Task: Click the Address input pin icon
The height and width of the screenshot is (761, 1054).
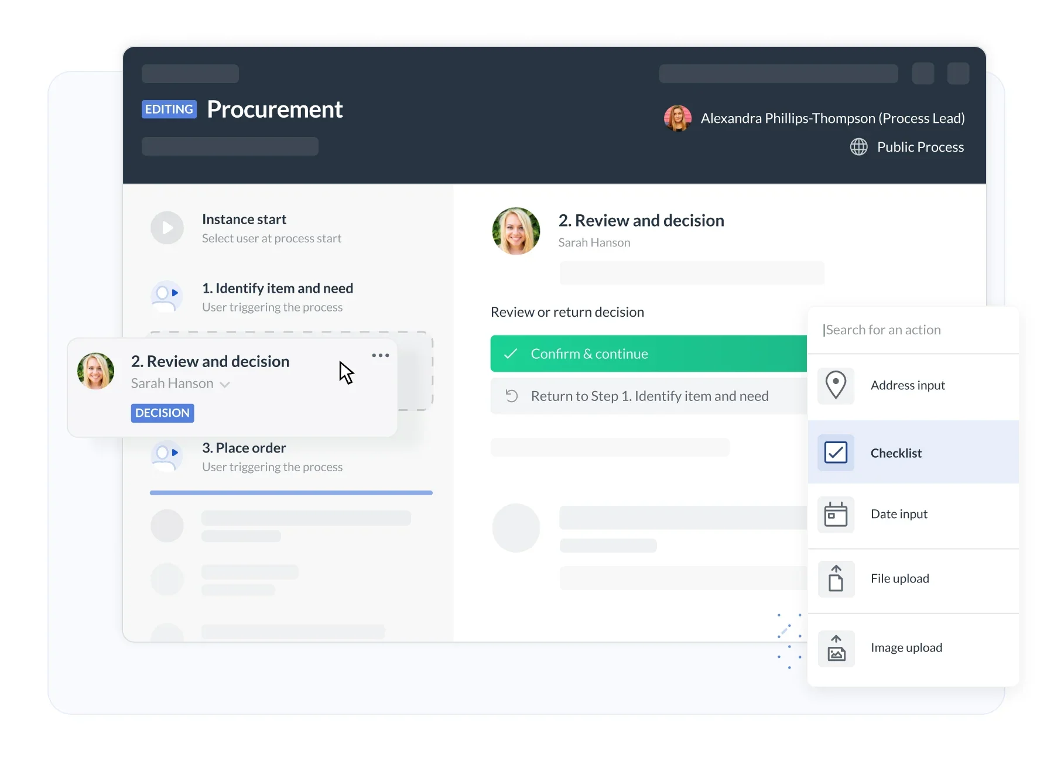Action: (x=836, y=386)
